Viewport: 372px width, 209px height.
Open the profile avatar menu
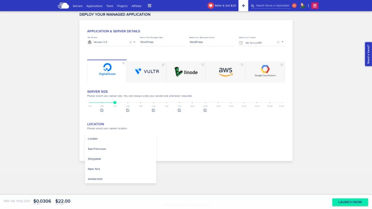(x=302, y=5)
